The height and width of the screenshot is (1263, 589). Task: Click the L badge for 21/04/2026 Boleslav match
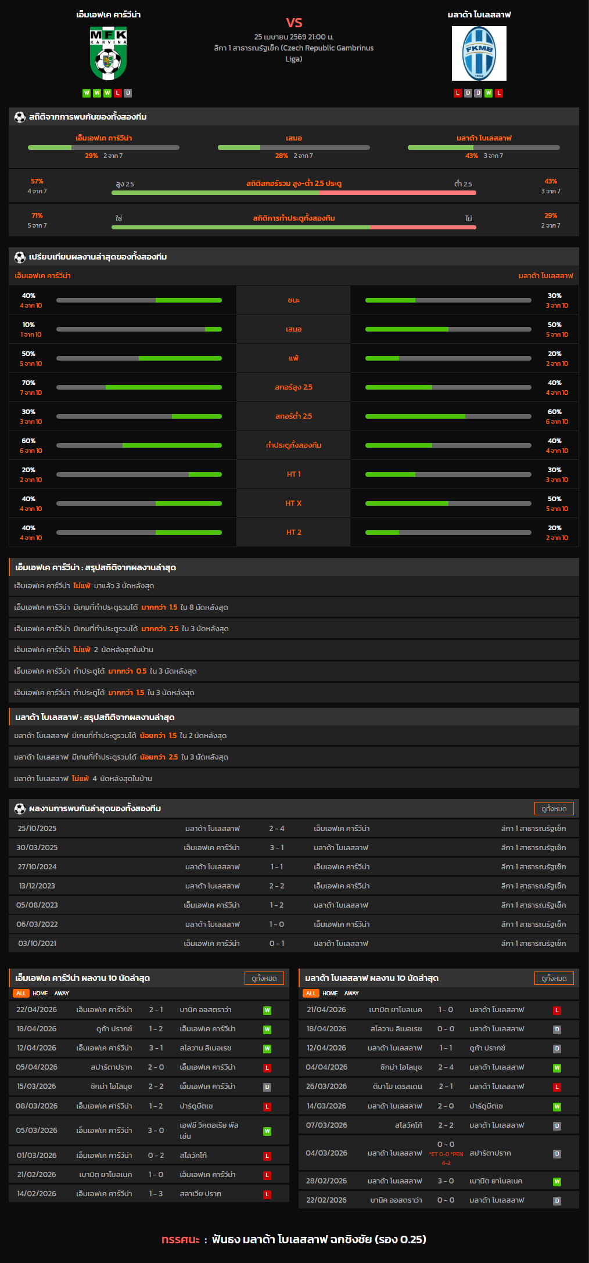click(x=556, y=1010)
